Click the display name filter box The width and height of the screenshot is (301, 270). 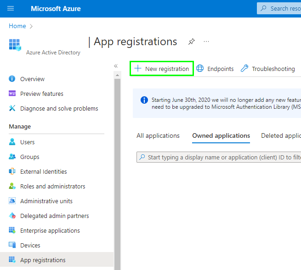point(219,157)
